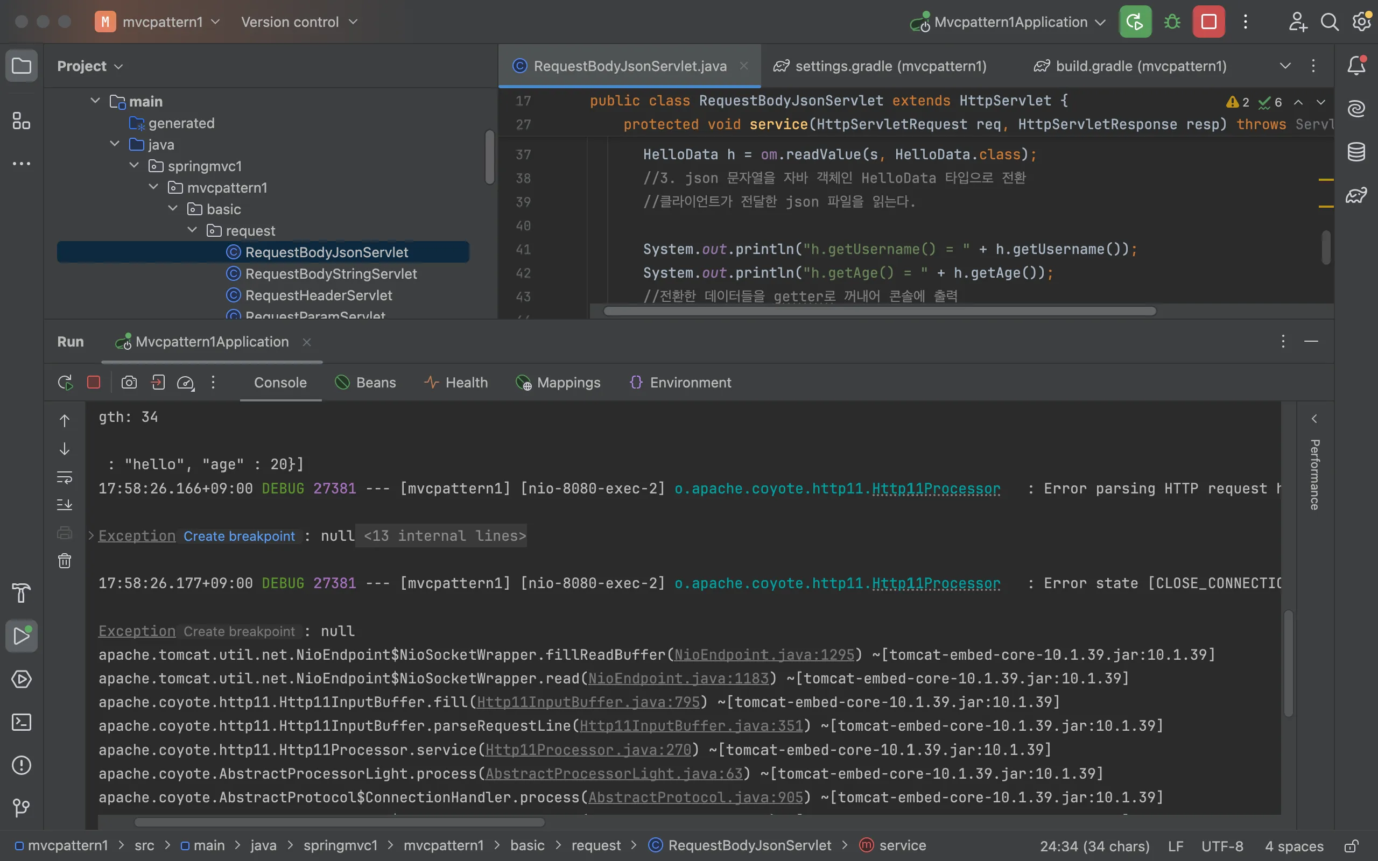
Task: Select the Mappings tab
Action: pyautogui.click(x=558, y=383)
